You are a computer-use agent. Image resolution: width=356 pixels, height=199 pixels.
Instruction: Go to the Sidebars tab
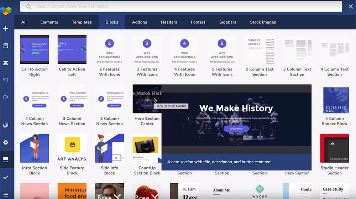point(227,22)
